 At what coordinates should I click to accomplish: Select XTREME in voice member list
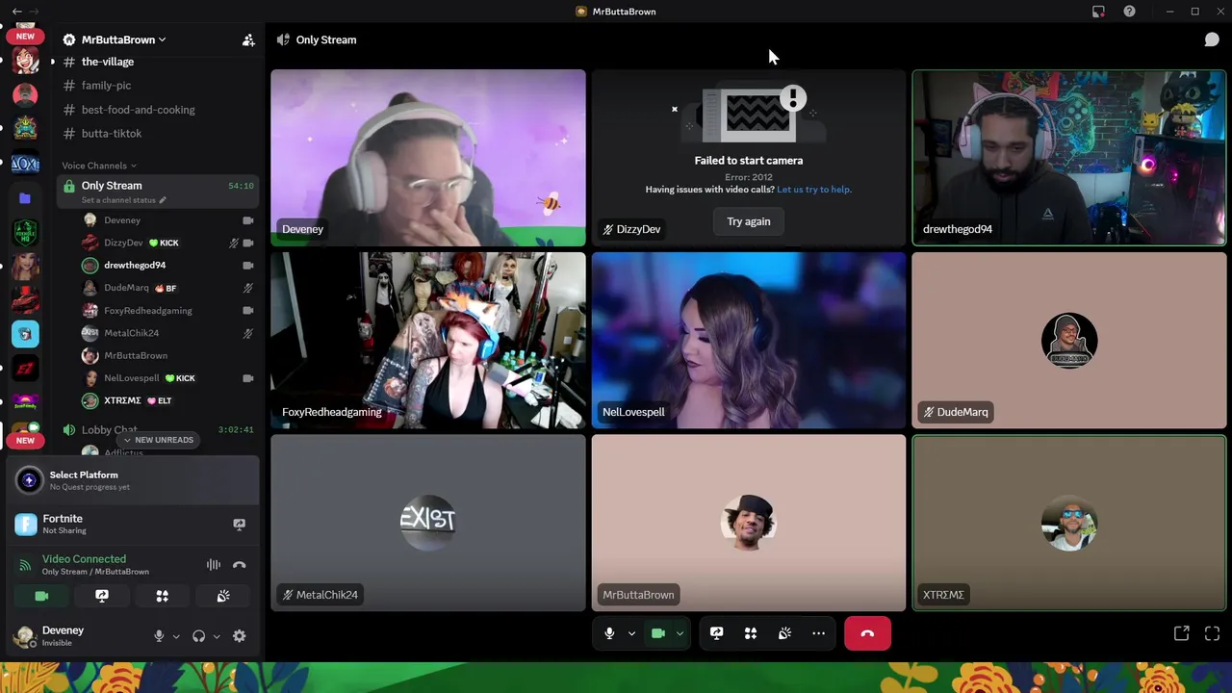pos(122,400)
